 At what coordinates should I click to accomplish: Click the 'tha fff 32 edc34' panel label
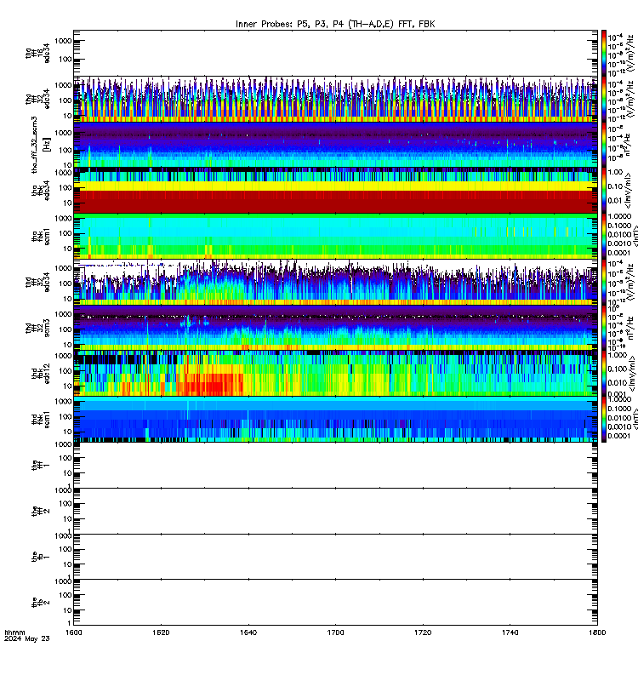click(x=37, y=100)
